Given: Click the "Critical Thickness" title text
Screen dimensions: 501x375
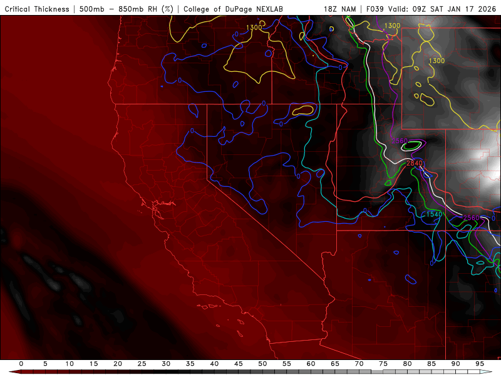Looking at the screenshot, I should click(37, 9).
